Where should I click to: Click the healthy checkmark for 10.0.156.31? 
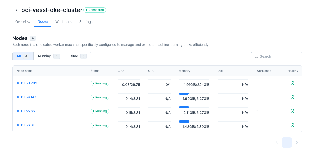pyautogui.click(x=293, y=125)
